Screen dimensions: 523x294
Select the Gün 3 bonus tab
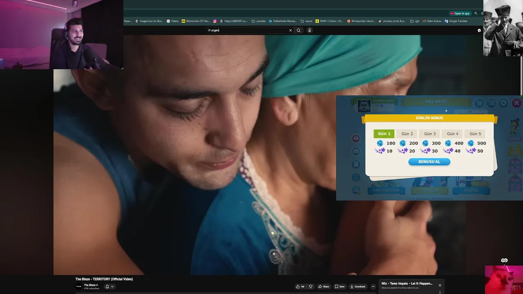(430, 134)
